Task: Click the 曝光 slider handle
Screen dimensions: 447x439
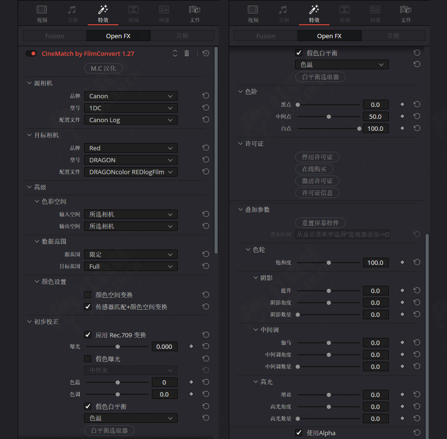Action: click(117, 347)
